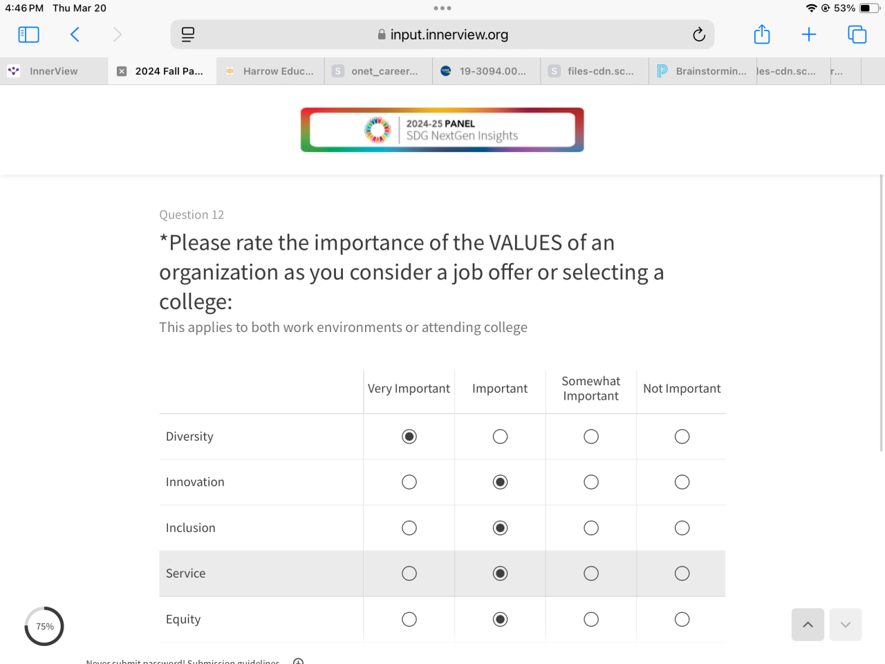Mark Service as Very Important

tap(409, 573)
